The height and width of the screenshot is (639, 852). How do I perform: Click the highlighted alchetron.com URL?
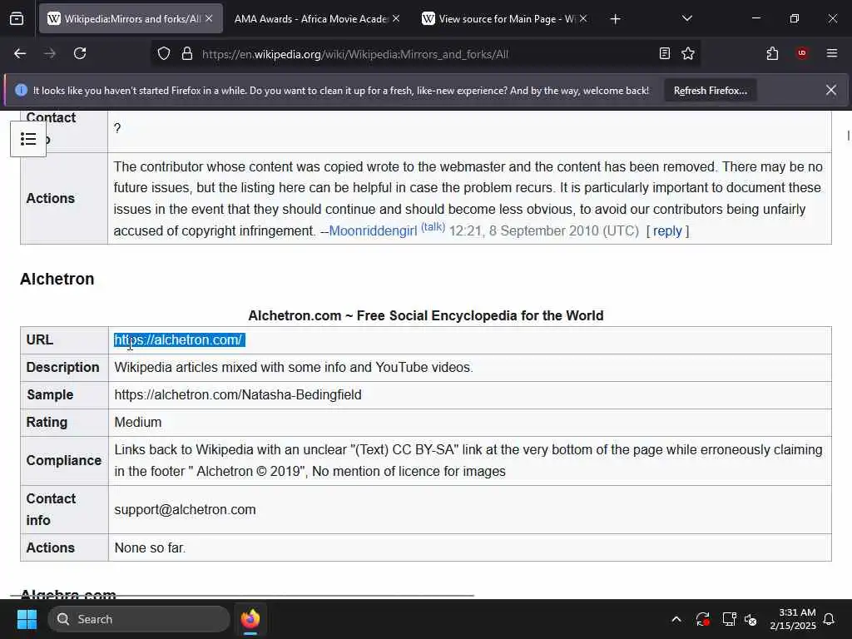coord(178,340)
